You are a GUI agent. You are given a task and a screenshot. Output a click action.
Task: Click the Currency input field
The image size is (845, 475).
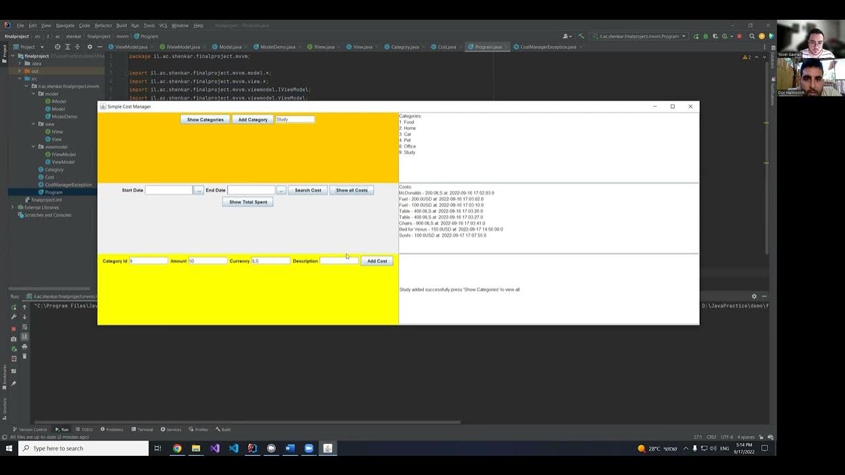point(271,261)
